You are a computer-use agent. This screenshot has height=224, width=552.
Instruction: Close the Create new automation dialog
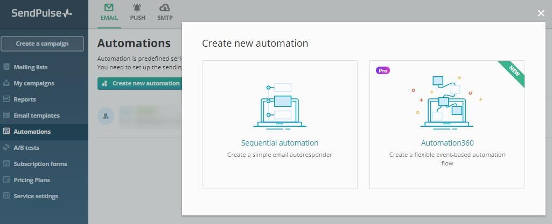(x=541, y=13)
